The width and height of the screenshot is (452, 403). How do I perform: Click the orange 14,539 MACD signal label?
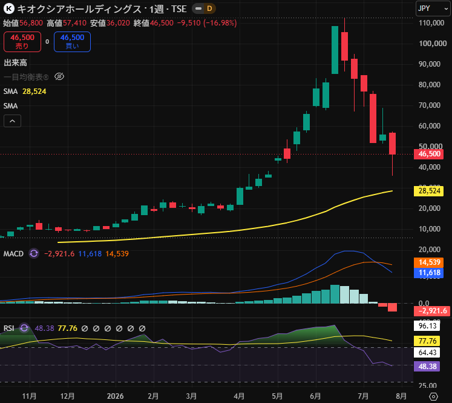click(429, 262)
